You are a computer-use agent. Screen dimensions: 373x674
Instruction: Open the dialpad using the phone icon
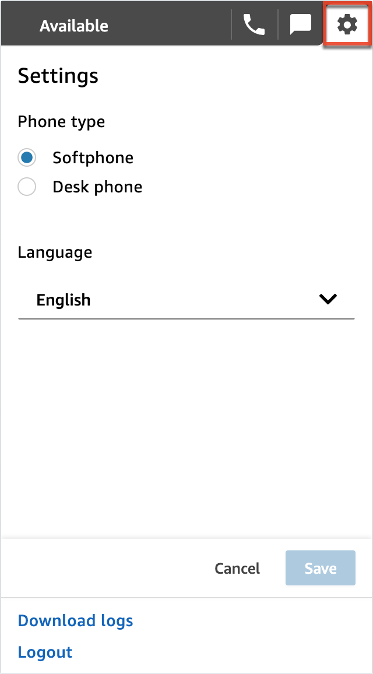[253, 24]
